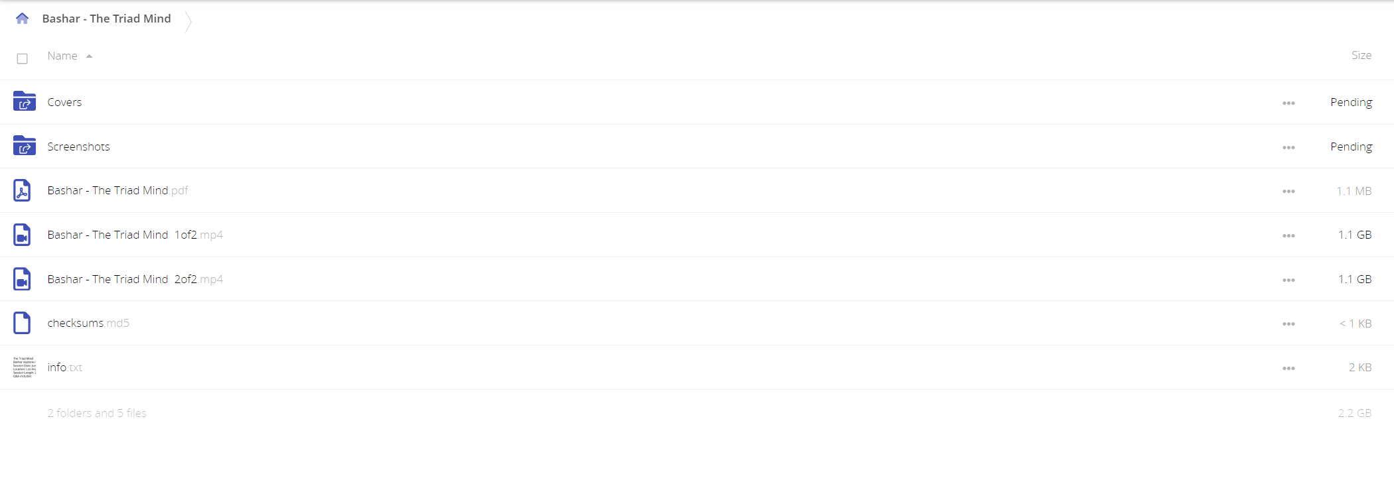This screenshot has width=1394, height=482.
Task: Open the info.txt thumbnail preview
Action: pyautogui.click(x=25, y=367)
